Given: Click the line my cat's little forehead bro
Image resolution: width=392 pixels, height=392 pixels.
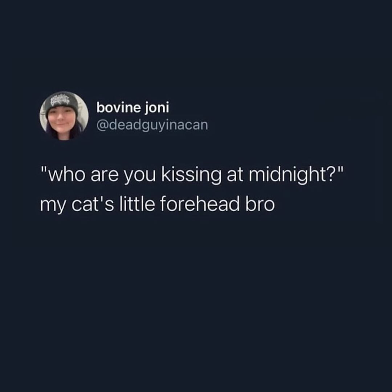Looking at the screenshot, I should tap(158, 204).
